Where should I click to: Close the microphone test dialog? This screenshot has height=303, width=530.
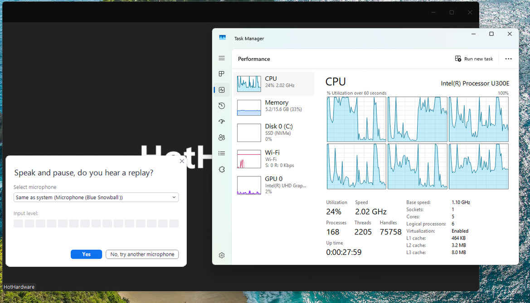tap(182, 161)
